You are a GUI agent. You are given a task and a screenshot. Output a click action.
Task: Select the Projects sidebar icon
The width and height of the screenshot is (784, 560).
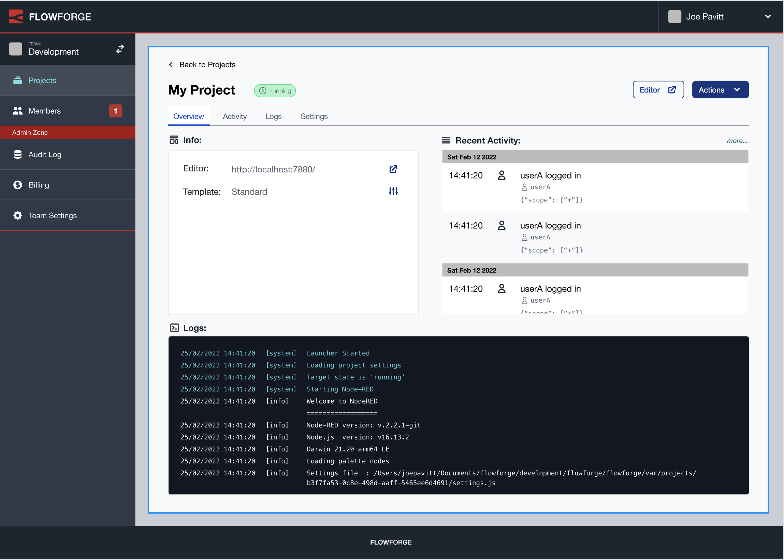click(17, 80)
